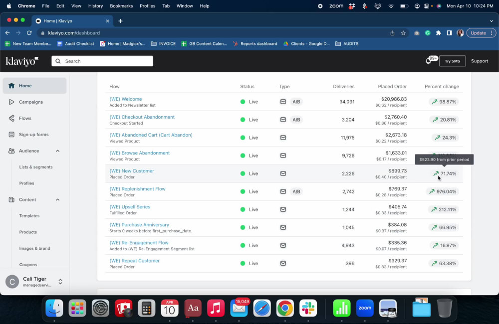Click the 71.74% percent change badge
The height and width of the screenshot is (324, 499).
[x=445, y=173]
